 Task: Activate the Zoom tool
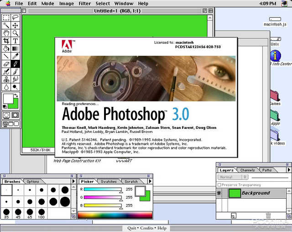pyautogui.click(x=15, y=33)
